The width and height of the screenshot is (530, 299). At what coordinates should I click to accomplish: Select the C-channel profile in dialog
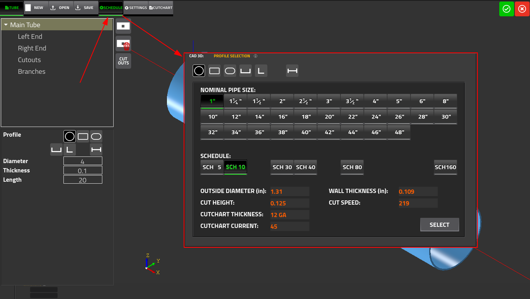click(x=246, y=71)
